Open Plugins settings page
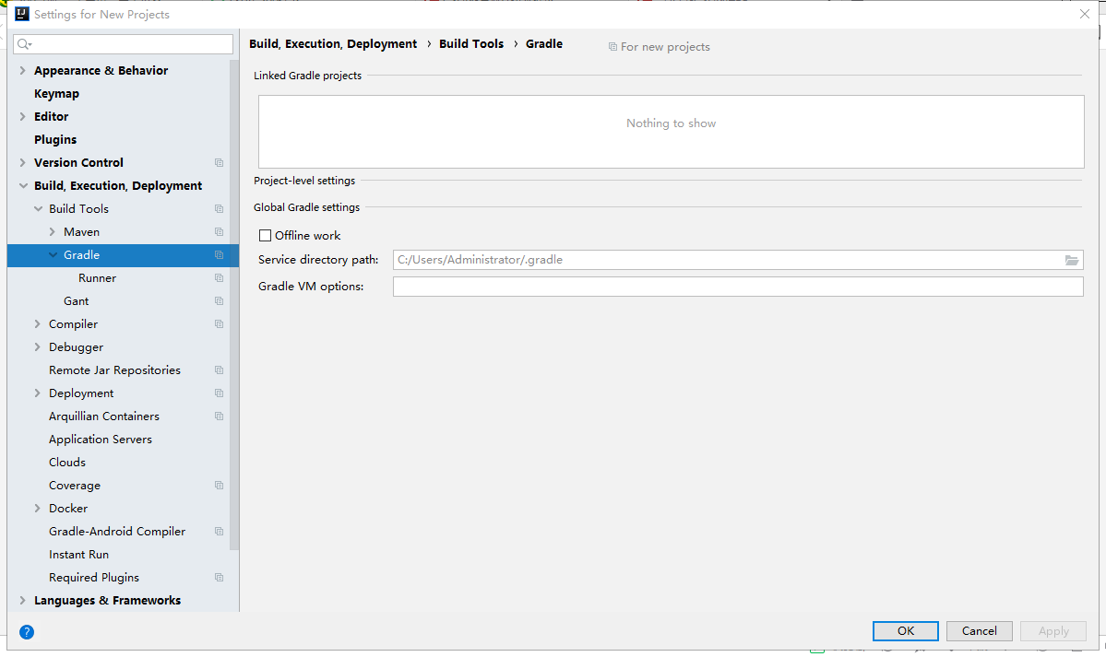Viewport: 1106px width, 657px height. (55, 139)
